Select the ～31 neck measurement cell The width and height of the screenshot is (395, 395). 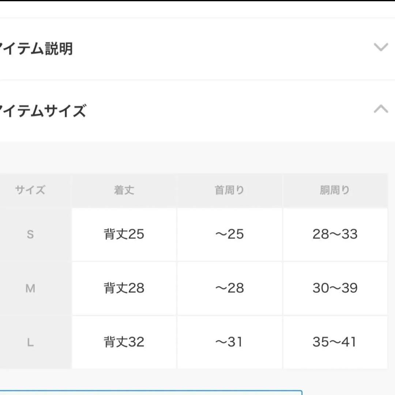[230, 342]
